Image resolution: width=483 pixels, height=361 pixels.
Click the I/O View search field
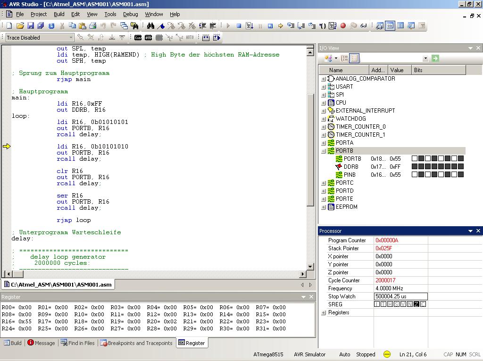(x=391, y=58)
